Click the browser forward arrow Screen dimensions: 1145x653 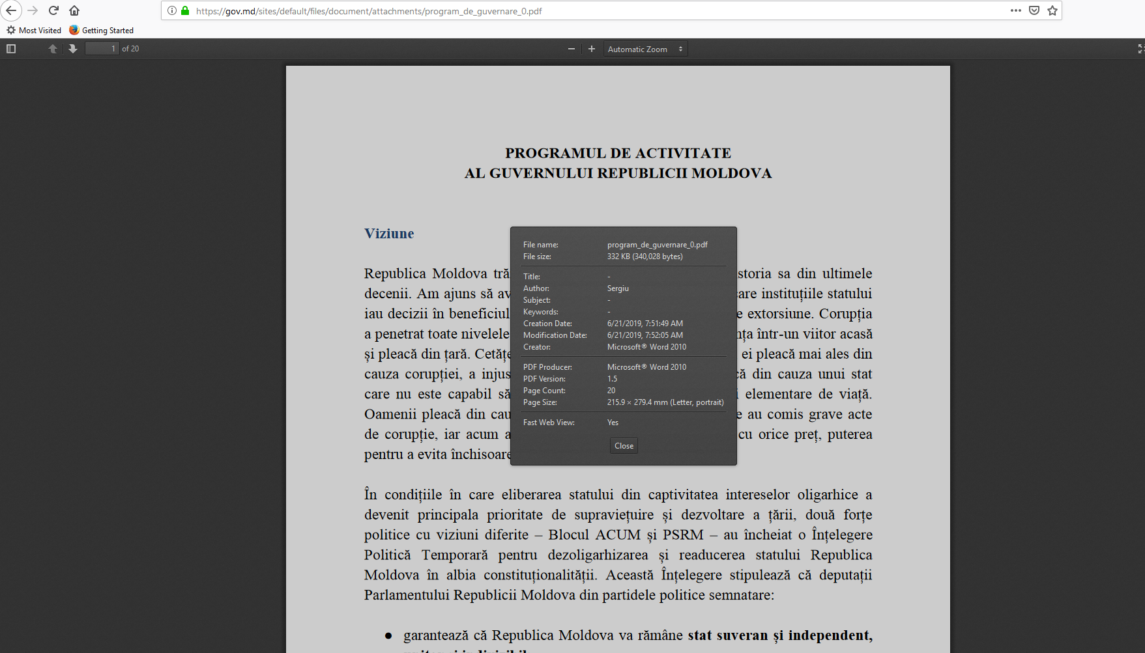[33, 10]
